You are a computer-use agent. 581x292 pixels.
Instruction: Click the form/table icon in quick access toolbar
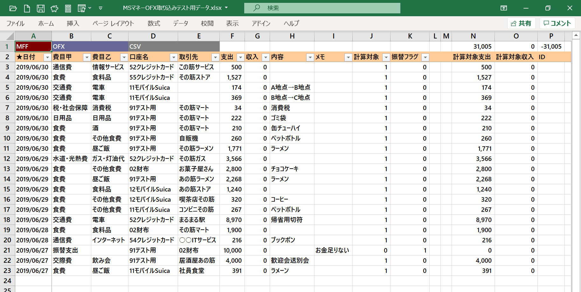(x=82, y=8)
